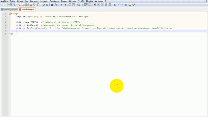This screenshot has height=117, width=208.
Task: Print the document using the printer icon
Action: [x=26, y=5]
